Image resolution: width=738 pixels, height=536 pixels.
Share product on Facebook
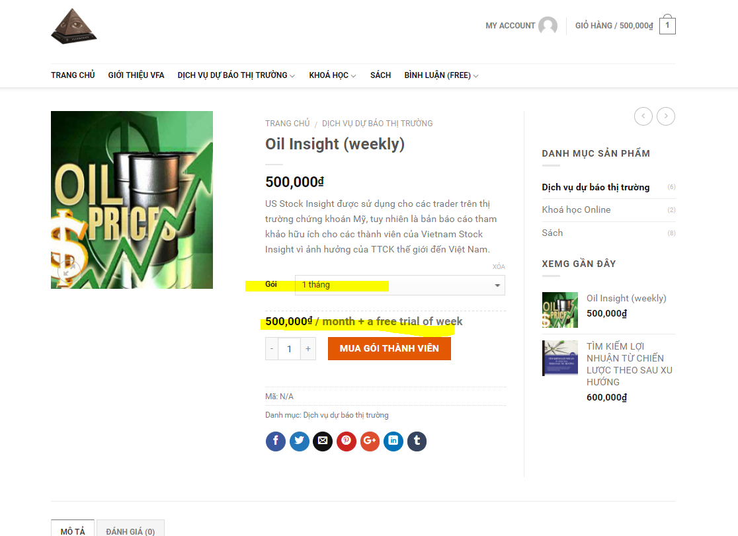coord(275,441)
